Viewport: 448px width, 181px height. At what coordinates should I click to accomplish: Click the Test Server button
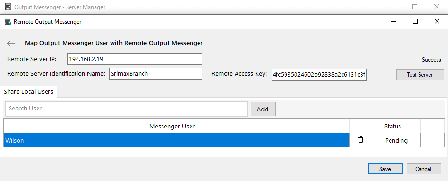tap(419, 75)
